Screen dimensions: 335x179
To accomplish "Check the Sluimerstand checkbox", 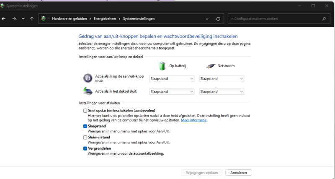I will [85, 137].
